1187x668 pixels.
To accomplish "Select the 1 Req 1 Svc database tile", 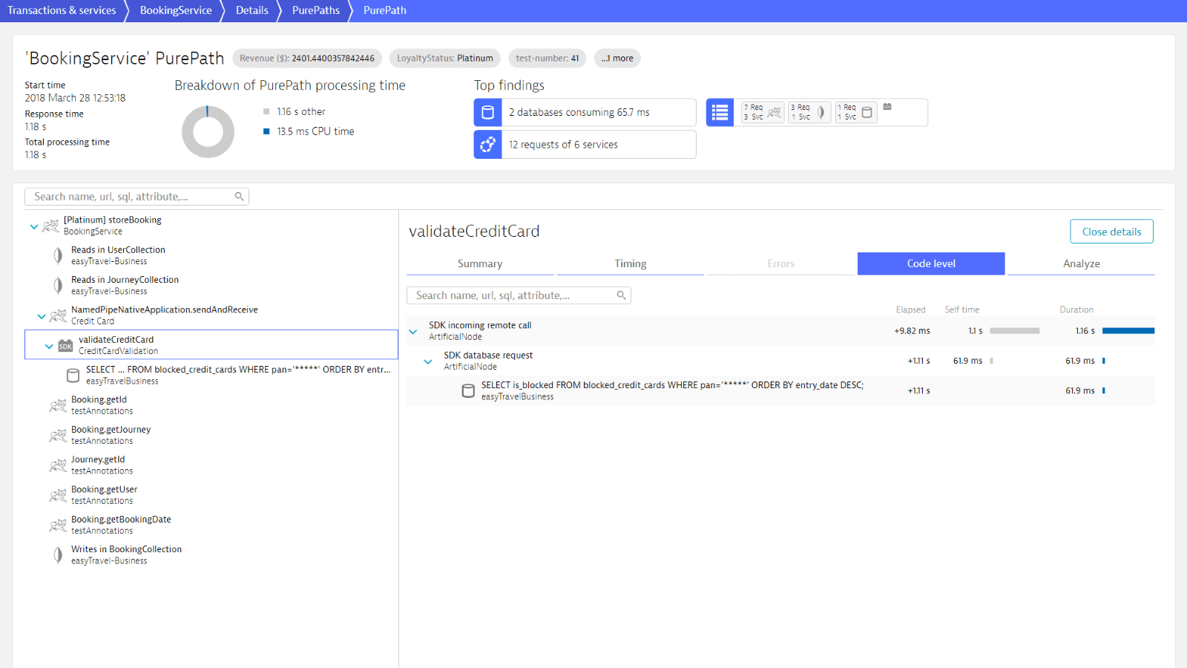I will coord(856,112).
